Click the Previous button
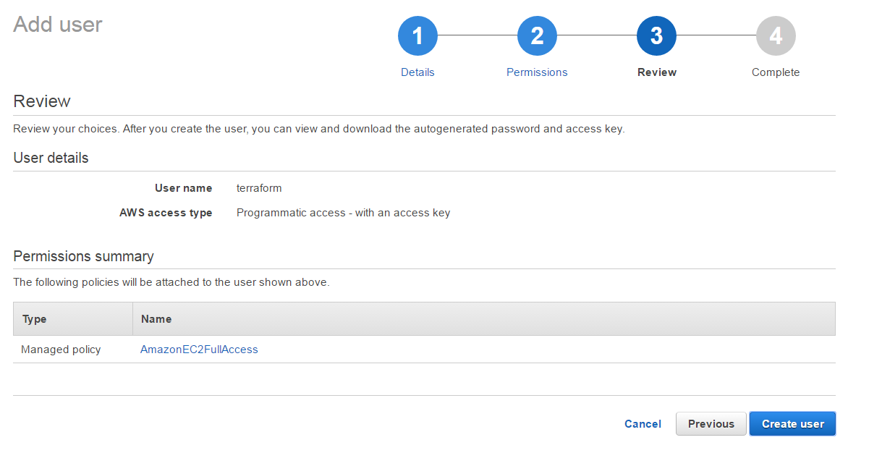869x453 pixels. tap(711, 424)
